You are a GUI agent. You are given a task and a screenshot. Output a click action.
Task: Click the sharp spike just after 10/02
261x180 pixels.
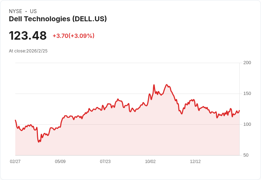click(x=154, y=85)
